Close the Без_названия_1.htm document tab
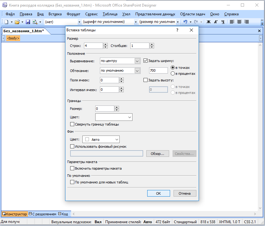Viewport: 265px width, 226px height. point(259,31)
